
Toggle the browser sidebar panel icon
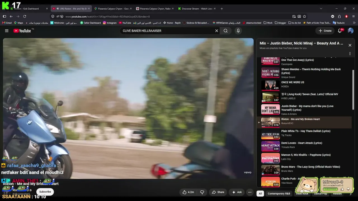point(4,16)
